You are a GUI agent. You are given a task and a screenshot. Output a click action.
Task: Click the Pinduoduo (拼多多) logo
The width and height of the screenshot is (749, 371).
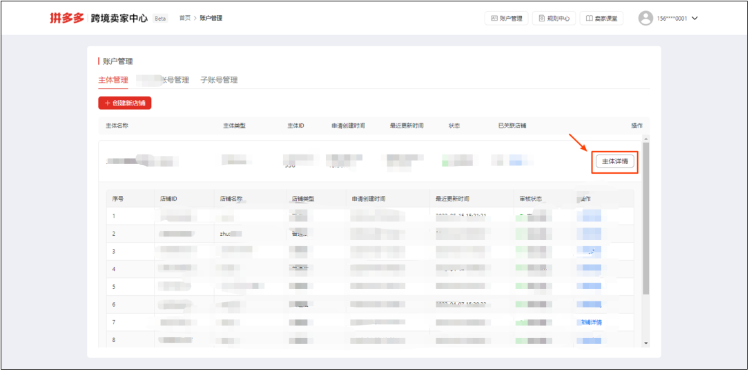click(68, 18)
